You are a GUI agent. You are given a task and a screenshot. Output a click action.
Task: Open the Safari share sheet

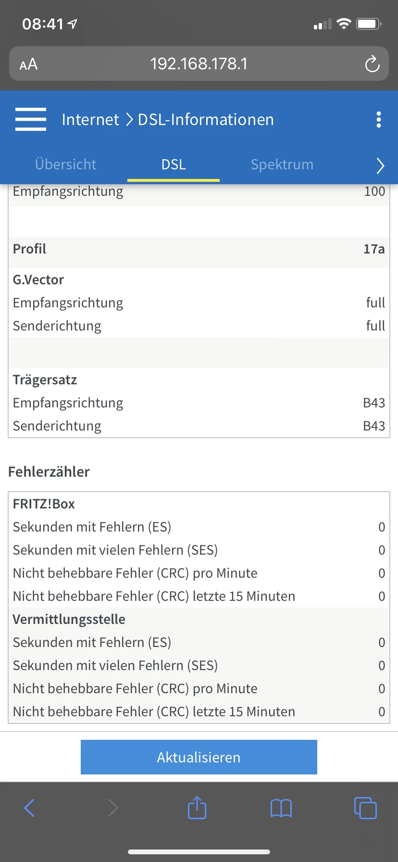197,808
